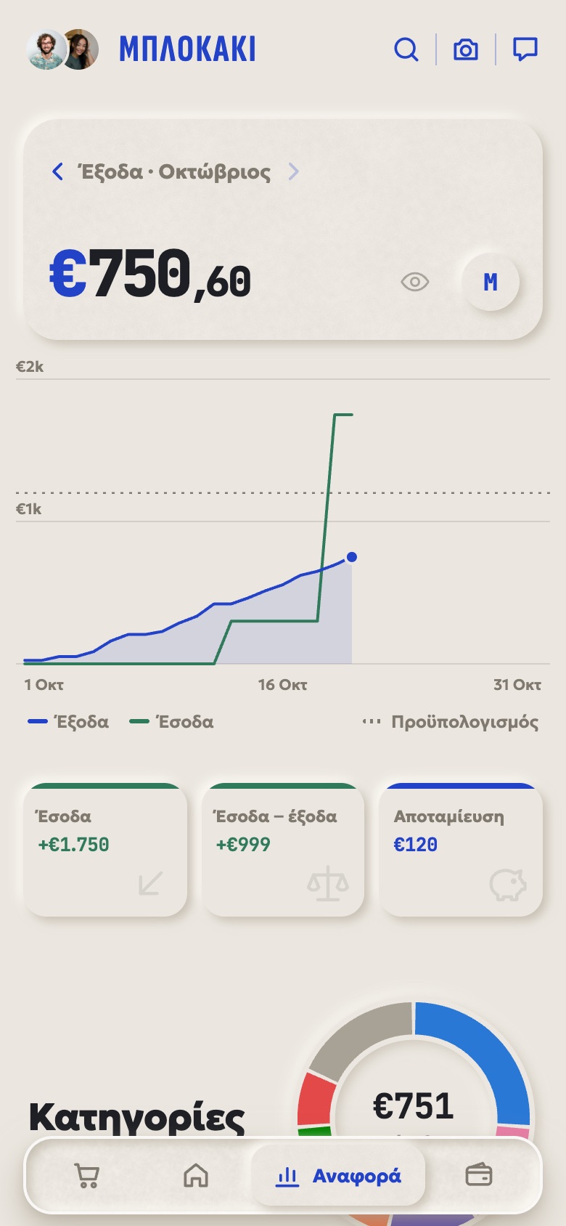Image resolution: width=566 pixels, height=1226 pixels.
Task: Go to next month with right chevron
Action: click(x=293, y=172)
